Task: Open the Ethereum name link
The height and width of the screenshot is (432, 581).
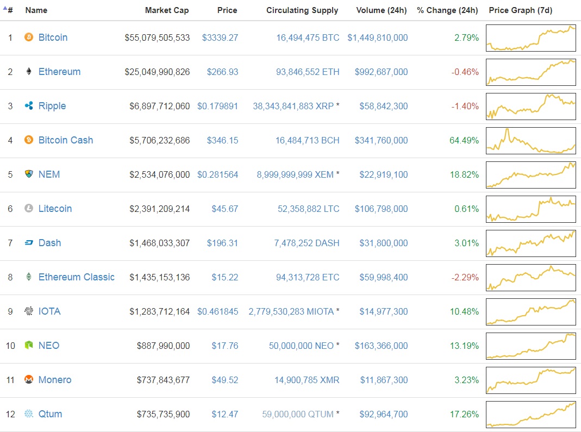Action: [x=59, y=72]
